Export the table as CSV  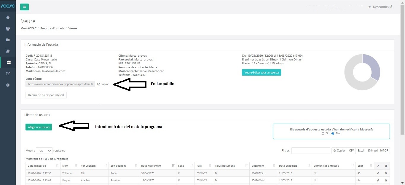[x=351, y=151]
